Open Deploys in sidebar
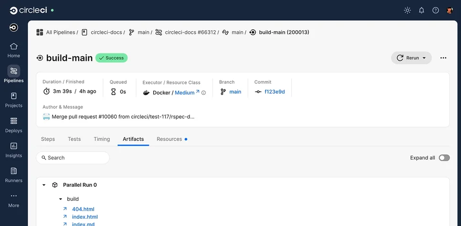Viewport: 461px width, 226px height. tap(13, 125)
